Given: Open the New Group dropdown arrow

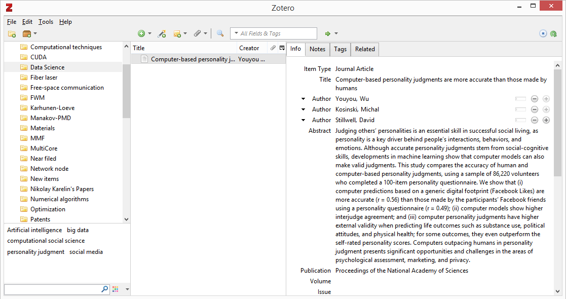Looking at the screenshot, I should pos(35,33).
